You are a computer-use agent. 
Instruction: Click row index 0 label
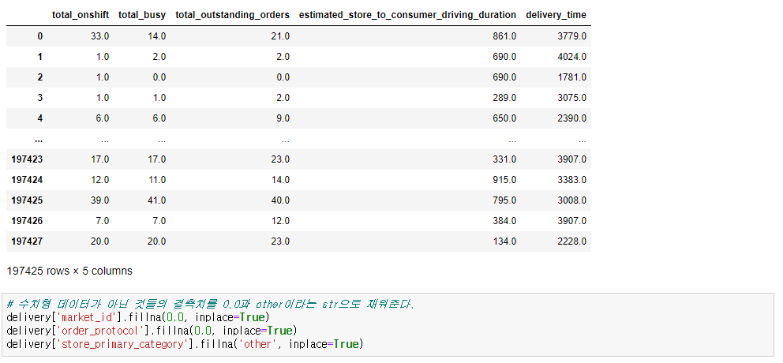click(x=40, y=36)
